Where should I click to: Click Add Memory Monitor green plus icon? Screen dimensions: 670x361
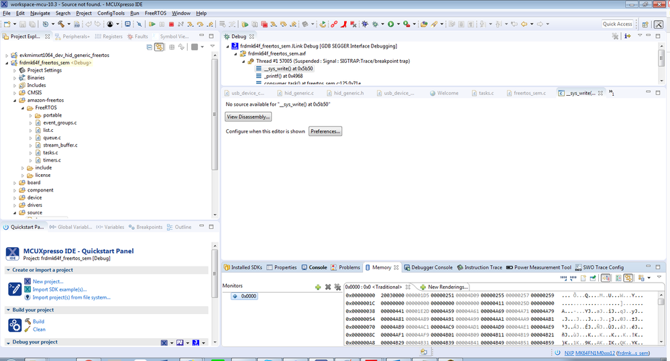(318, 287)
